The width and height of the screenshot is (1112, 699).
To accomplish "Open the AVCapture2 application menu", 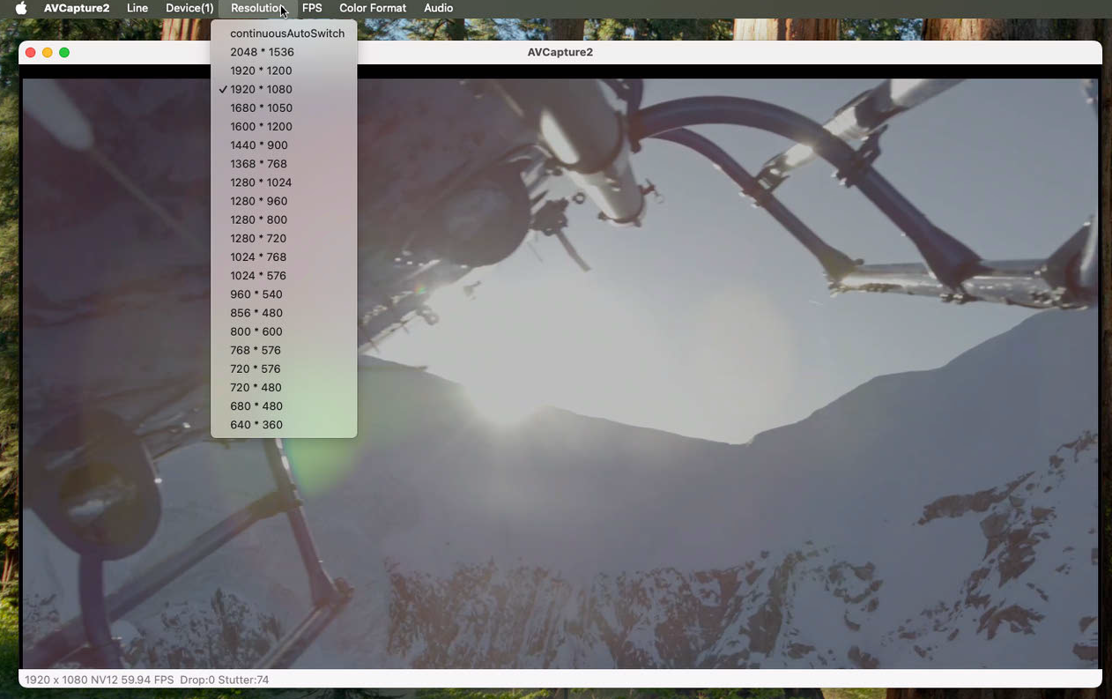I will (77, 8).
